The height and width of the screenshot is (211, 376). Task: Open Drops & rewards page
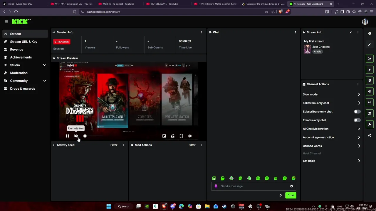click(x=25, y=89)
